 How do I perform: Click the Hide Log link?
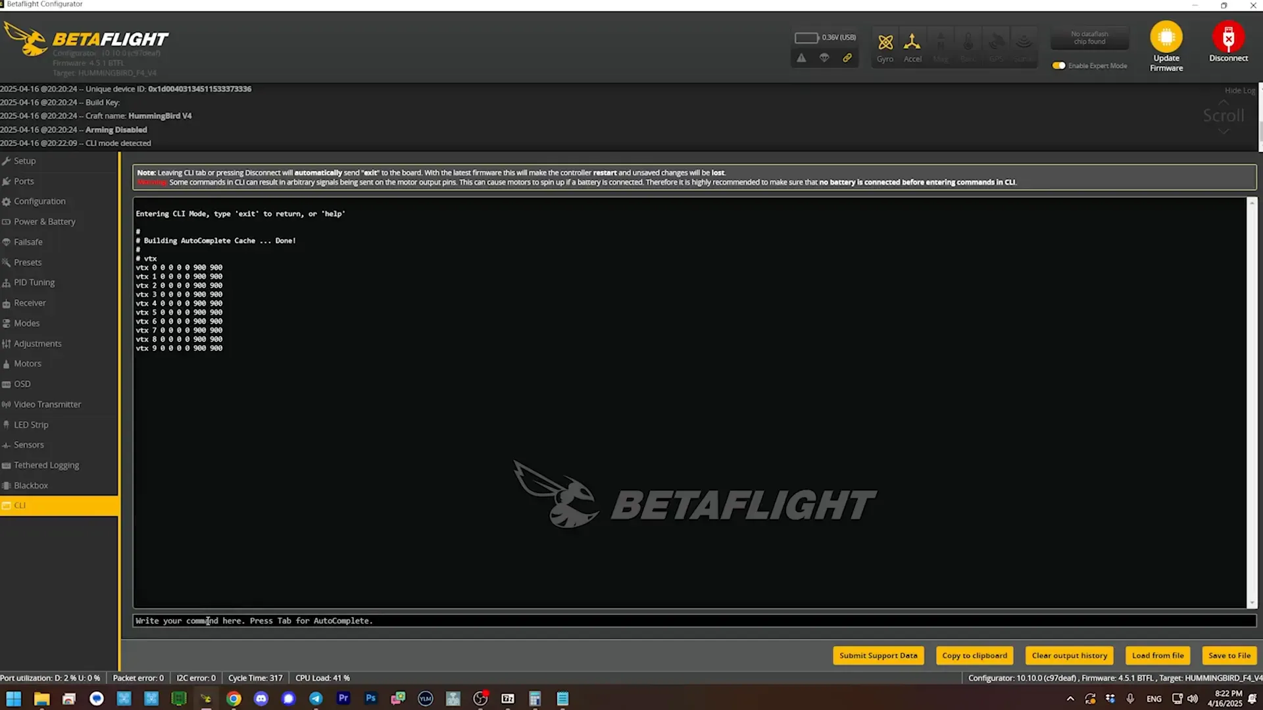pos(1239,91)
